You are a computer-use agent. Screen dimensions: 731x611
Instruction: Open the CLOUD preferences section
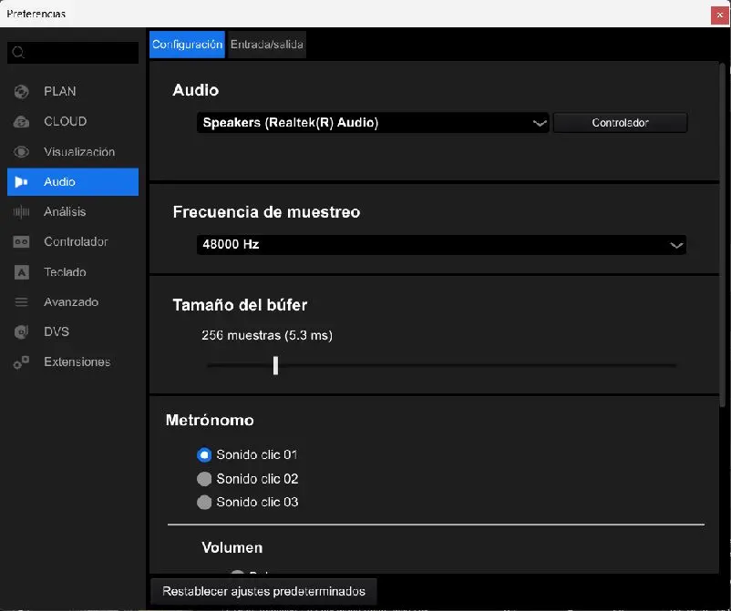point(73,121)
